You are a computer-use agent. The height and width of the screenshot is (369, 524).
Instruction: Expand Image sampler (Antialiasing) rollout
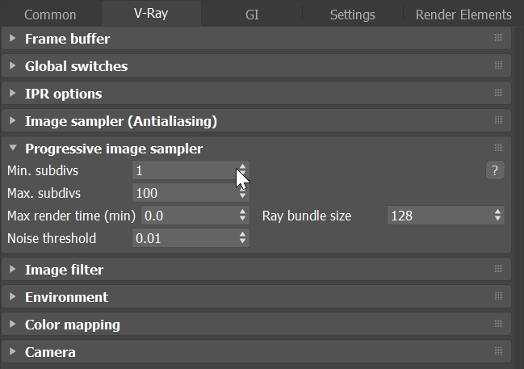121,121
